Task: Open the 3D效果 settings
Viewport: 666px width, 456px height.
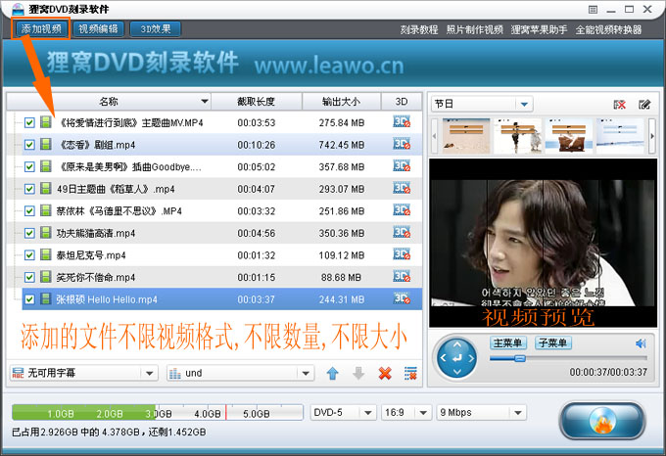Action: (156, 28)
